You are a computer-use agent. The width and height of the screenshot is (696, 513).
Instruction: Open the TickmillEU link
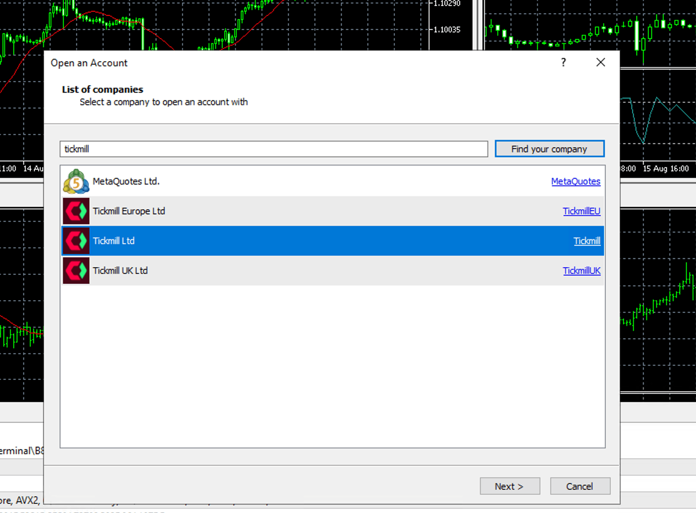coord(581,211)
